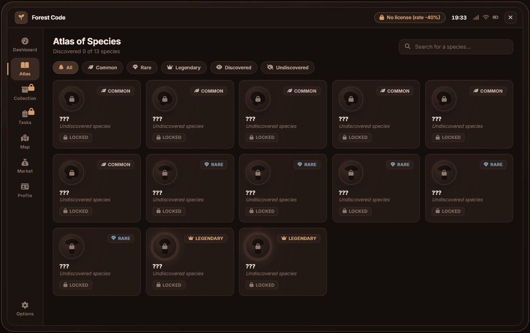530x333 pixels.
Task: Close the Forest Code window
Action: (510, 18)
